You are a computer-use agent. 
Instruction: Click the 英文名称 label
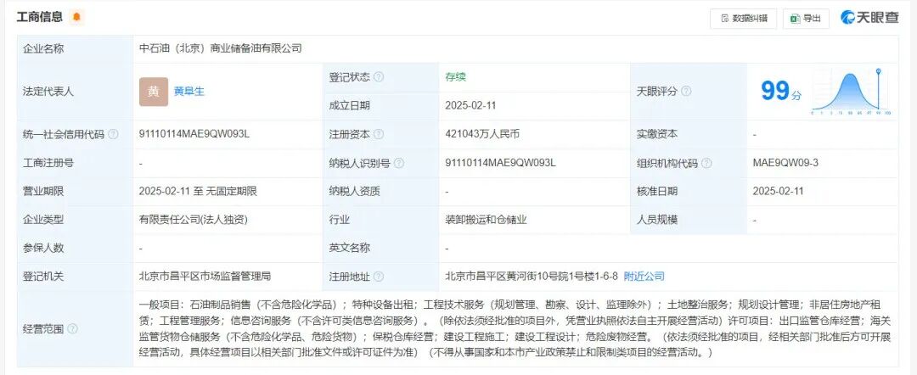[x=350, y=248]
